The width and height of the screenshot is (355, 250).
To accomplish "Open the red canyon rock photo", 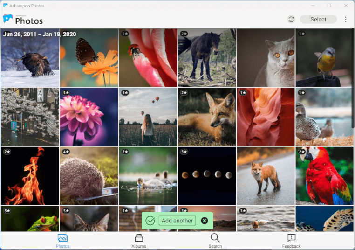I will [x=266, y=117].
